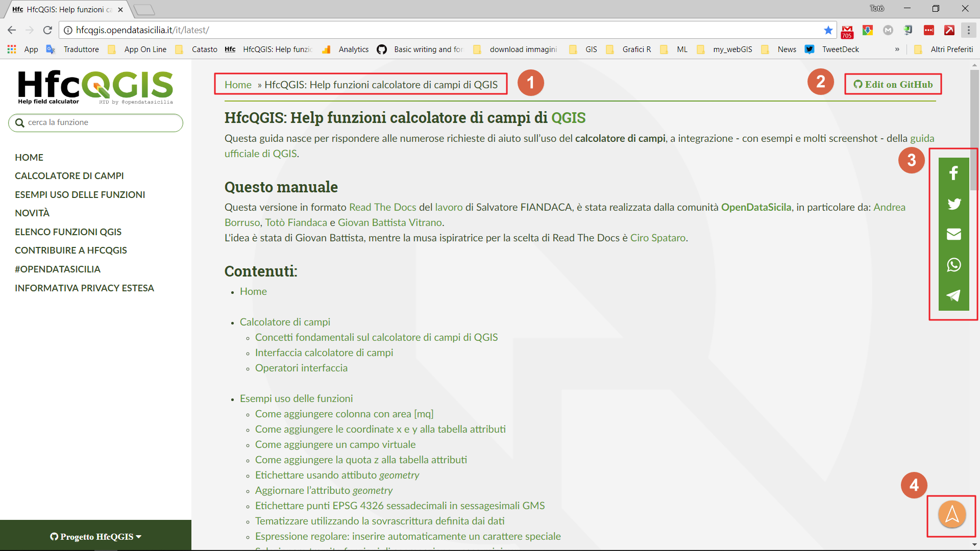Show hidden bookmarks overflow chevron
This screenshot has height=551, width=980.
point(897,49)
